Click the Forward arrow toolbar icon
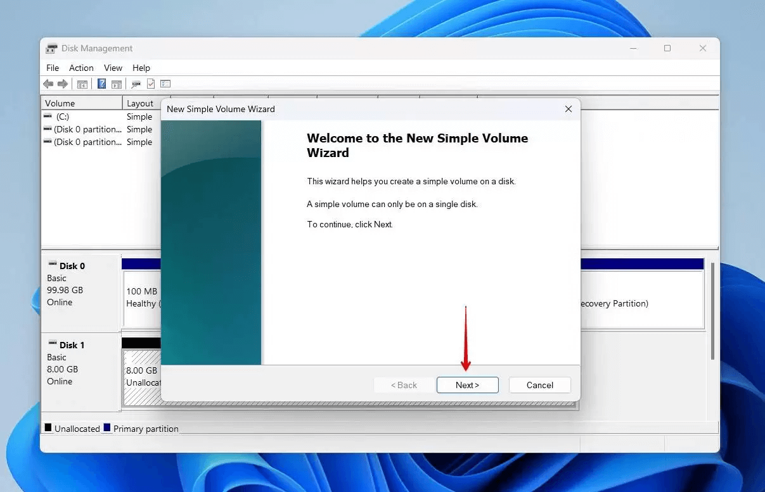 click(x=62, y=84)
